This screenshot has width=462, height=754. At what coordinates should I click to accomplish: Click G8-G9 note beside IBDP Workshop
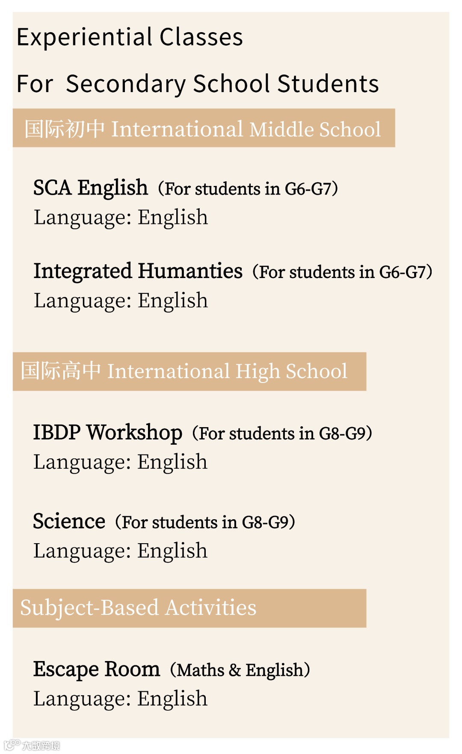(x=282, y=434)
